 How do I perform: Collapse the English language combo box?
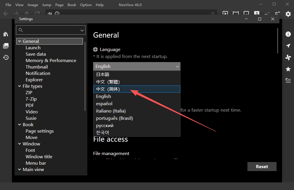[x=137, y=66]
